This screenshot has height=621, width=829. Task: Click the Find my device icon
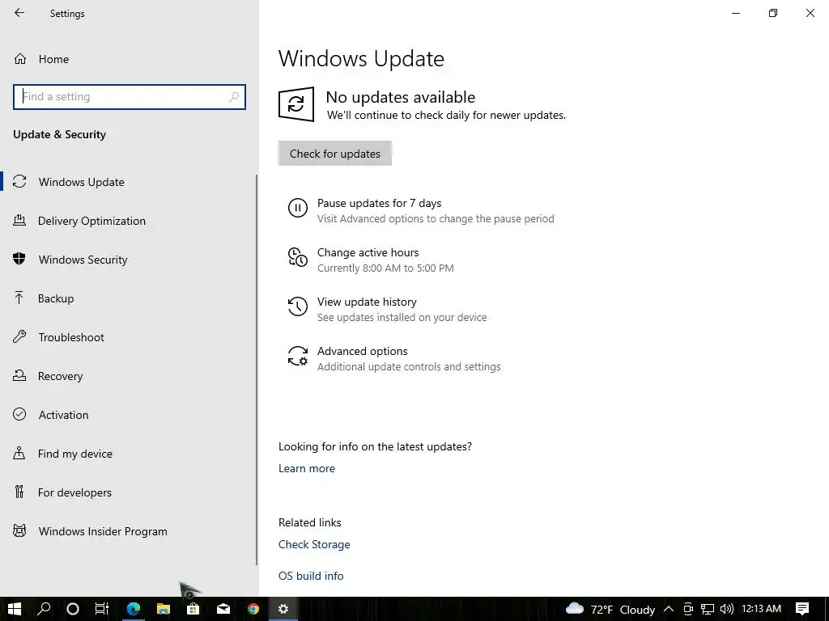tap(19, 453)
